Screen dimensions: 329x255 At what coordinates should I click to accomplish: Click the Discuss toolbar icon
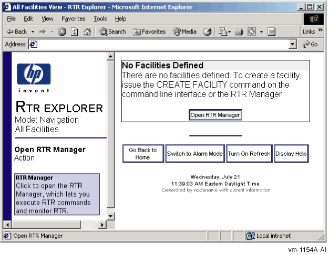click(271, 32)
